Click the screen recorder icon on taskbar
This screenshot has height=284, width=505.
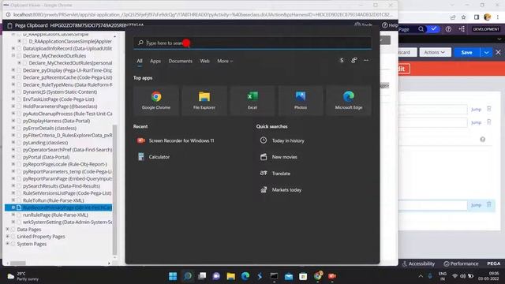point(332,276)
